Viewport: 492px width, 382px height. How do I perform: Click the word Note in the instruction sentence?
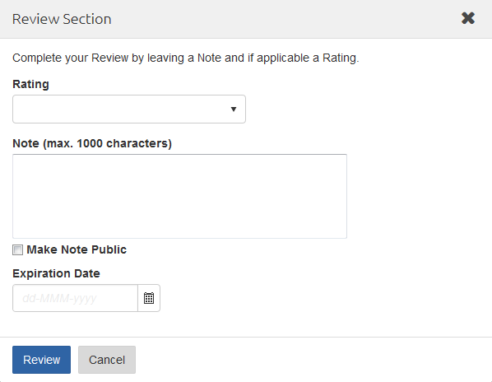click(x=209, y=58)
